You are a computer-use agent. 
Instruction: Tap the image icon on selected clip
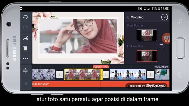click(67, 72)
